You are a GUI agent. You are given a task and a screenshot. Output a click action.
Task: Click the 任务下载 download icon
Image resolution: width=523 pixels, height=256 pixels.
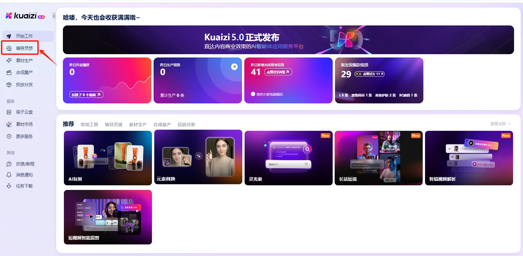pos(9,186)
